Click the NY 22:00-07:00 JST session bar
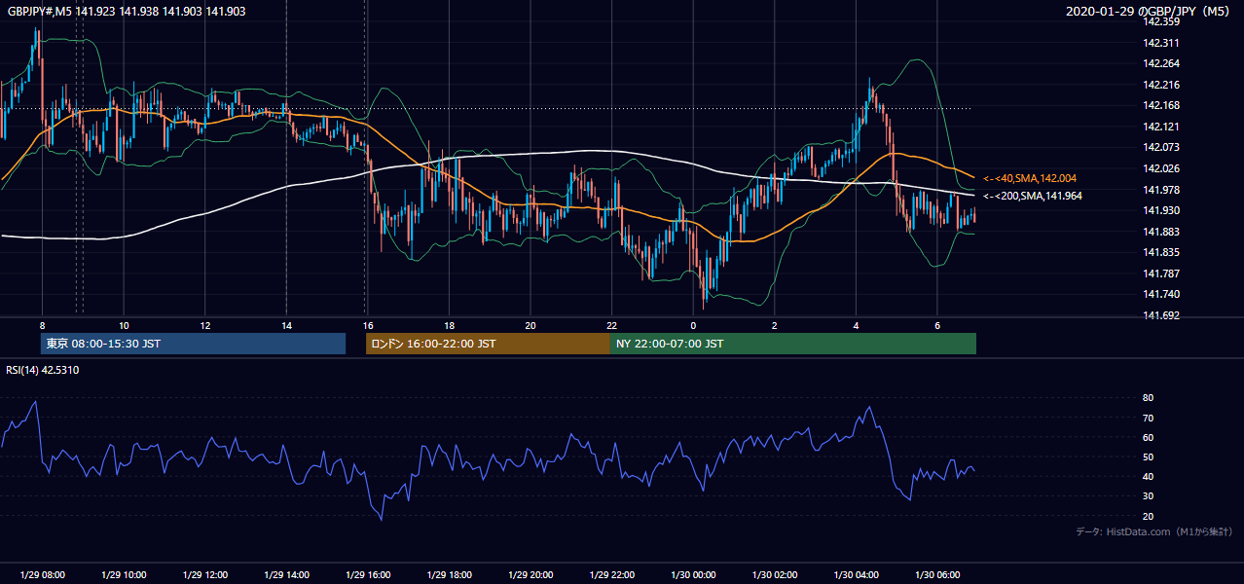Viewport: 1244px width, 584px height. tap(793, 344)
